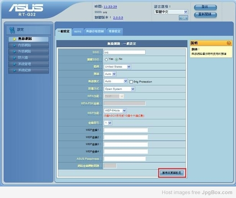
Task: Click the 重新開機 reboot button
Action: [205, 15]
